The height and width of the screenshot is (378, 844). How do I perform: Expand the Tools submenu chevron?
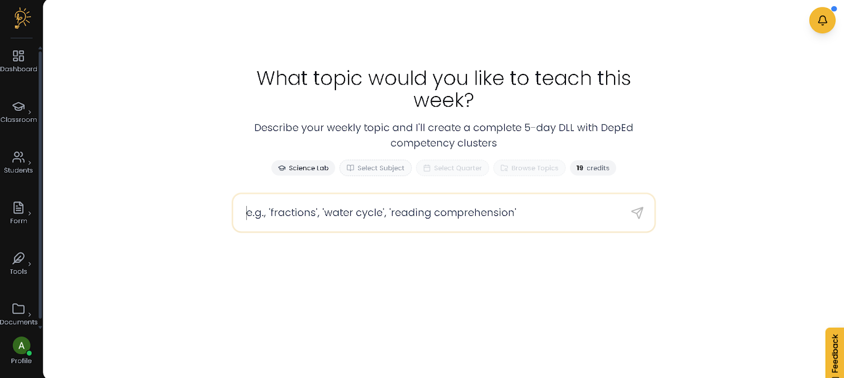pos(30,264)
